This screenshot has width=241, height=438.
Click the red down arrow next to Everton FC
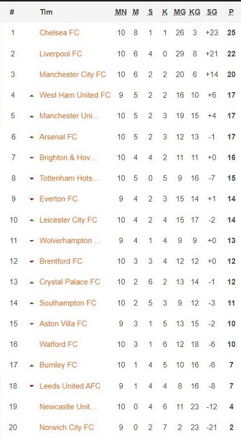point(31,199)
